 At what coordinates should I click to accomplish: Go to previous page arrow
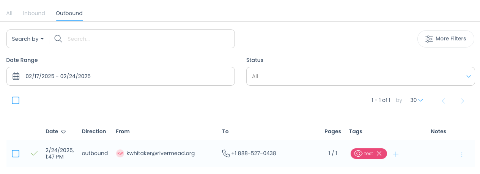click(444, 101)
